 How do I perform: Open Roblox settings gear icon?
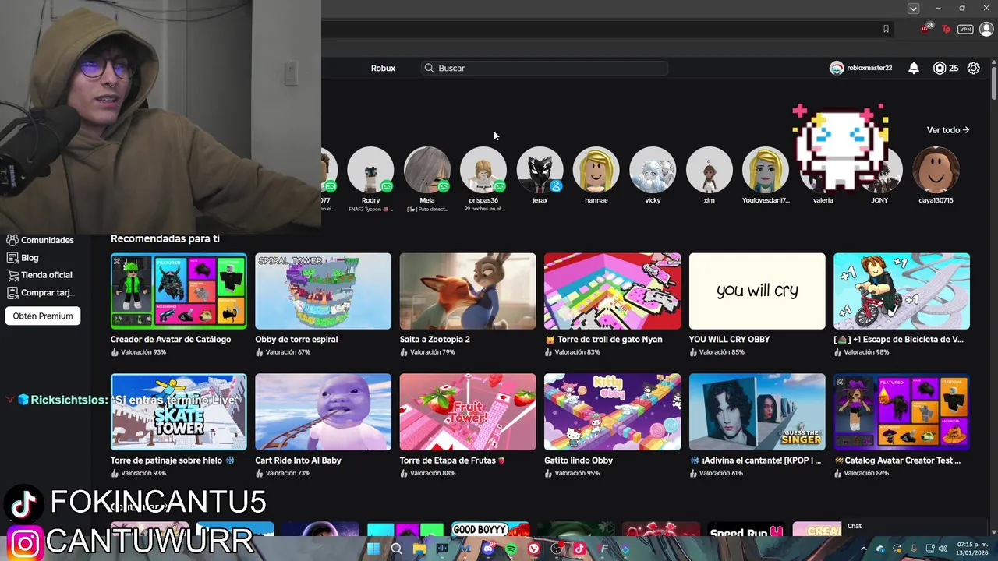pyautogui.click(x=974, y=68)
